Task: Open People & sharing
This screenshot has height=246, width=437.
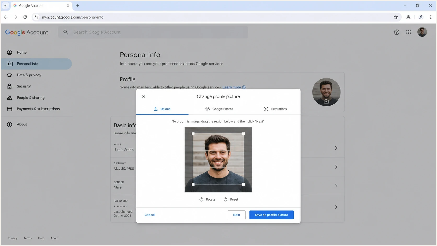Action: pos(36,98)
